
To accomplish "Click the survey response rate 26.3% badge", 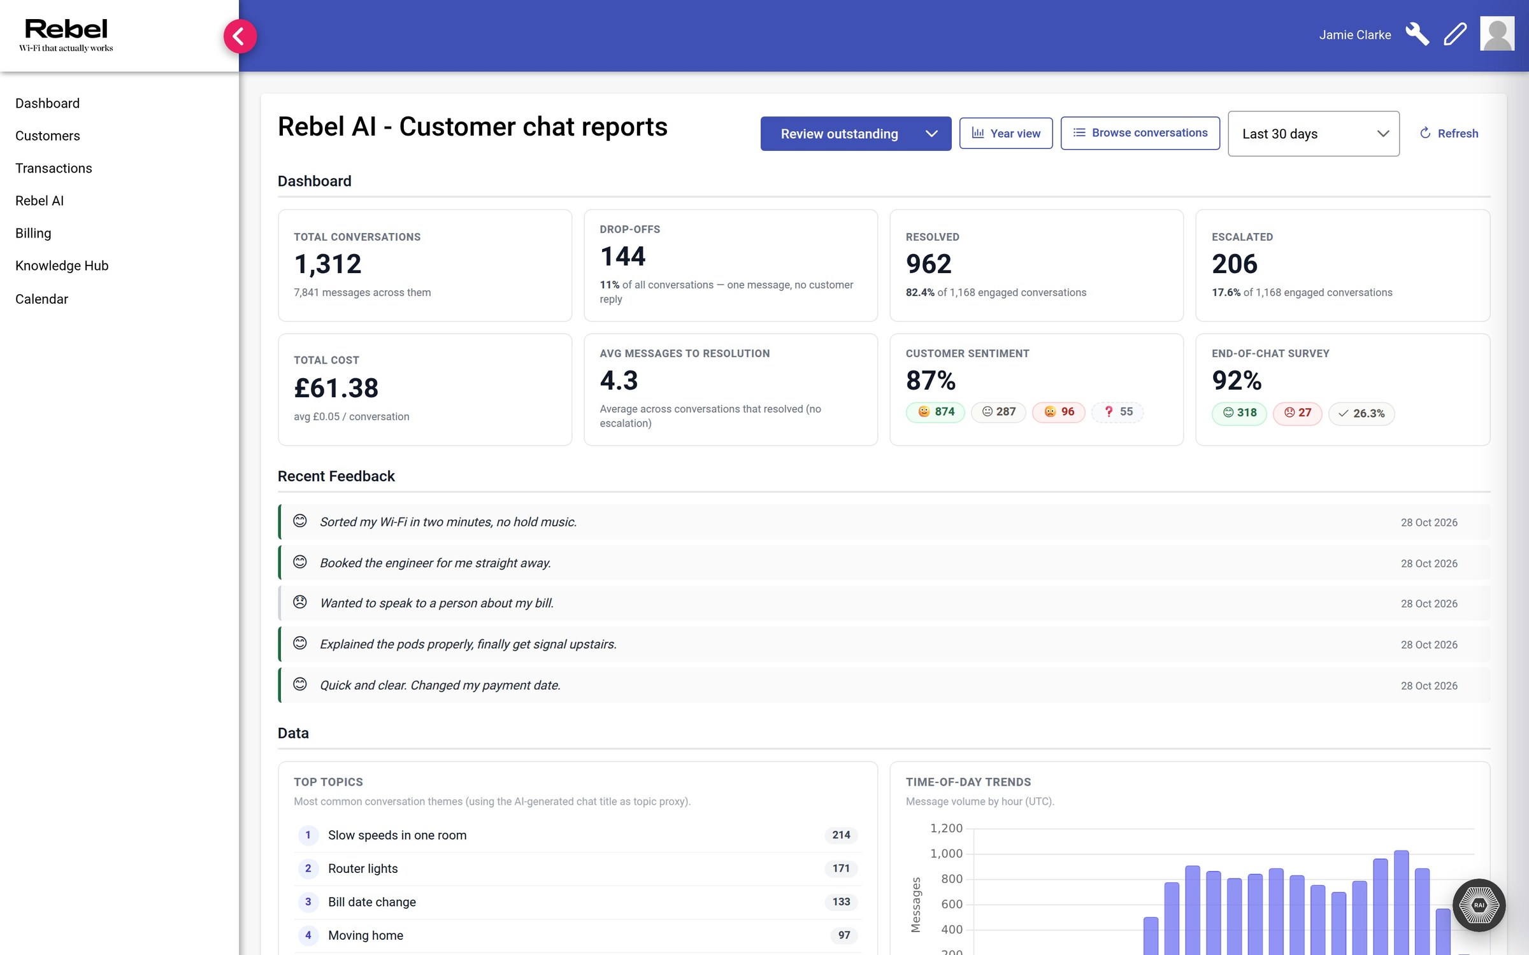I will 1361,414.
